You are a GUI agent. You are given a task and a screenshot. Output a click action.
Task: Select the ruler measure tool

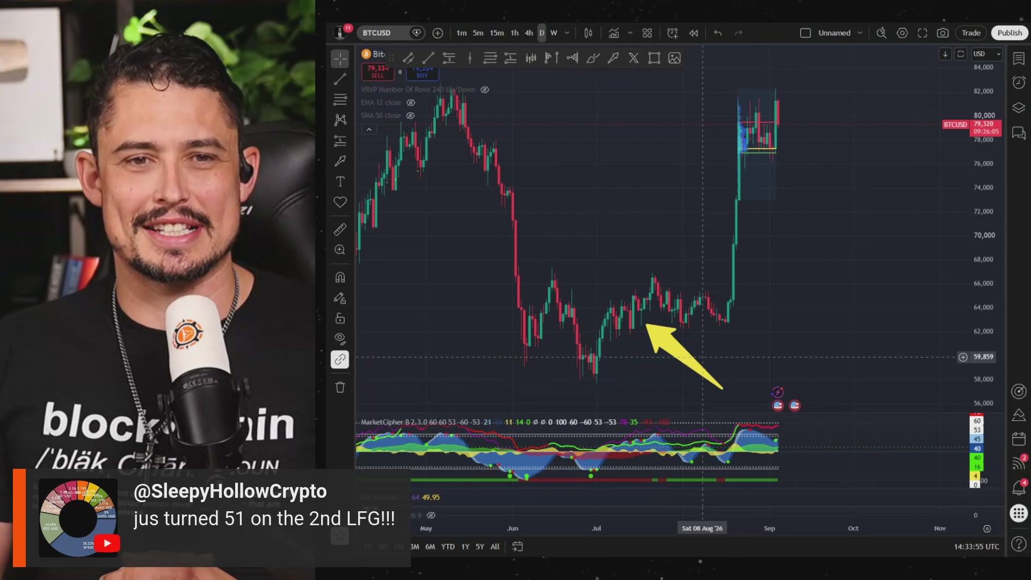click(340, 229)
